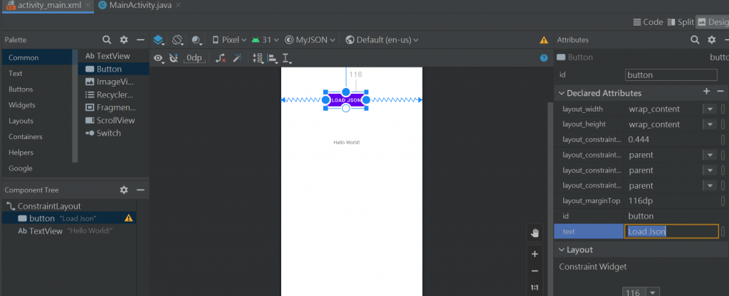729x296 pixels.
Task: Select ConstraintLayout in component tree
Action: [69, 206]
